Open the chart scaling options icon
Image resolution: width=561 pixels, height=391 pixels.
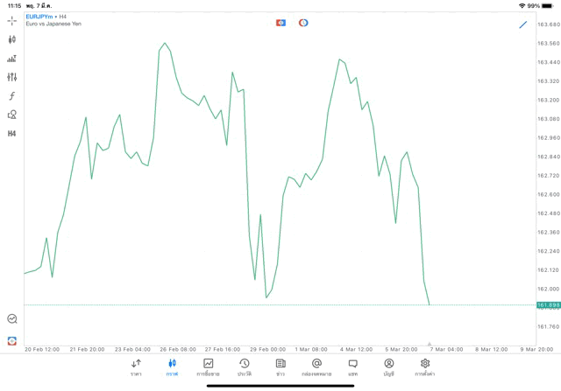point(12,59)
